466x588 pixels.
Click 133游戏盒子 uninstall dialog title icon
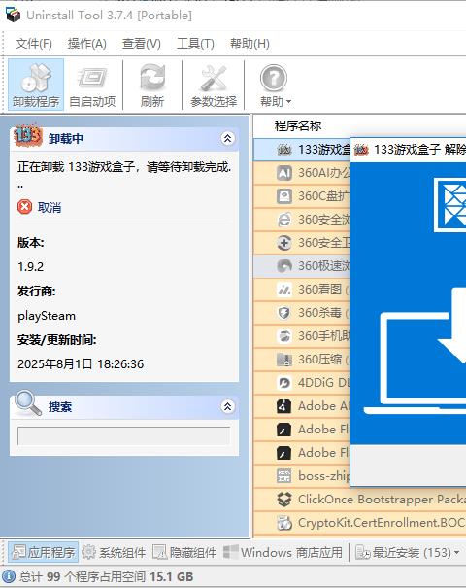361,150
